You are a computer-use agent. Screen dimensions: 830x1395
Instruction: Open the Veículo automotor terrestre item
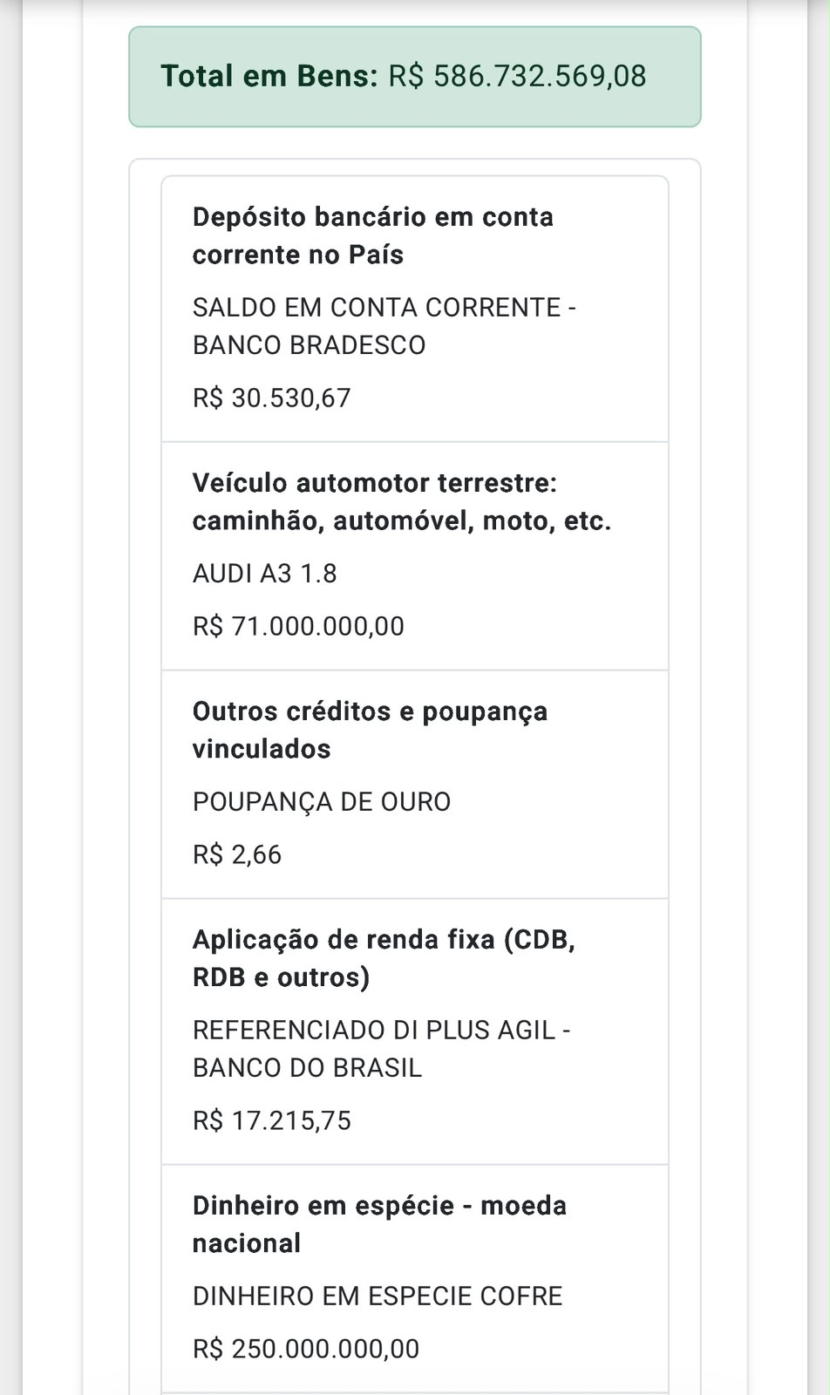point(415,556)
